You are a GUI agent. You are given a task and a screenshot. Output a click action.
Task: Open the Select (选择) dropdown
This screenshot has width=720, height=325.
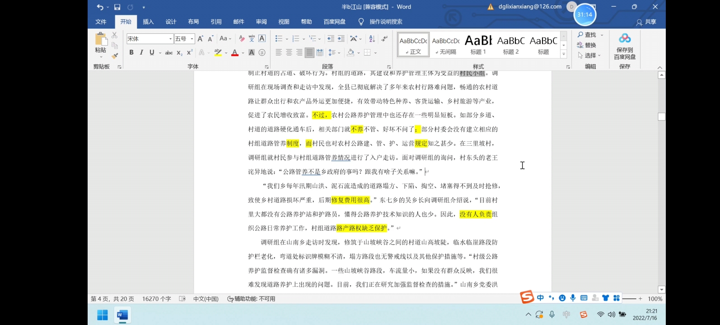pyautogui.click(x=589, y=56)
